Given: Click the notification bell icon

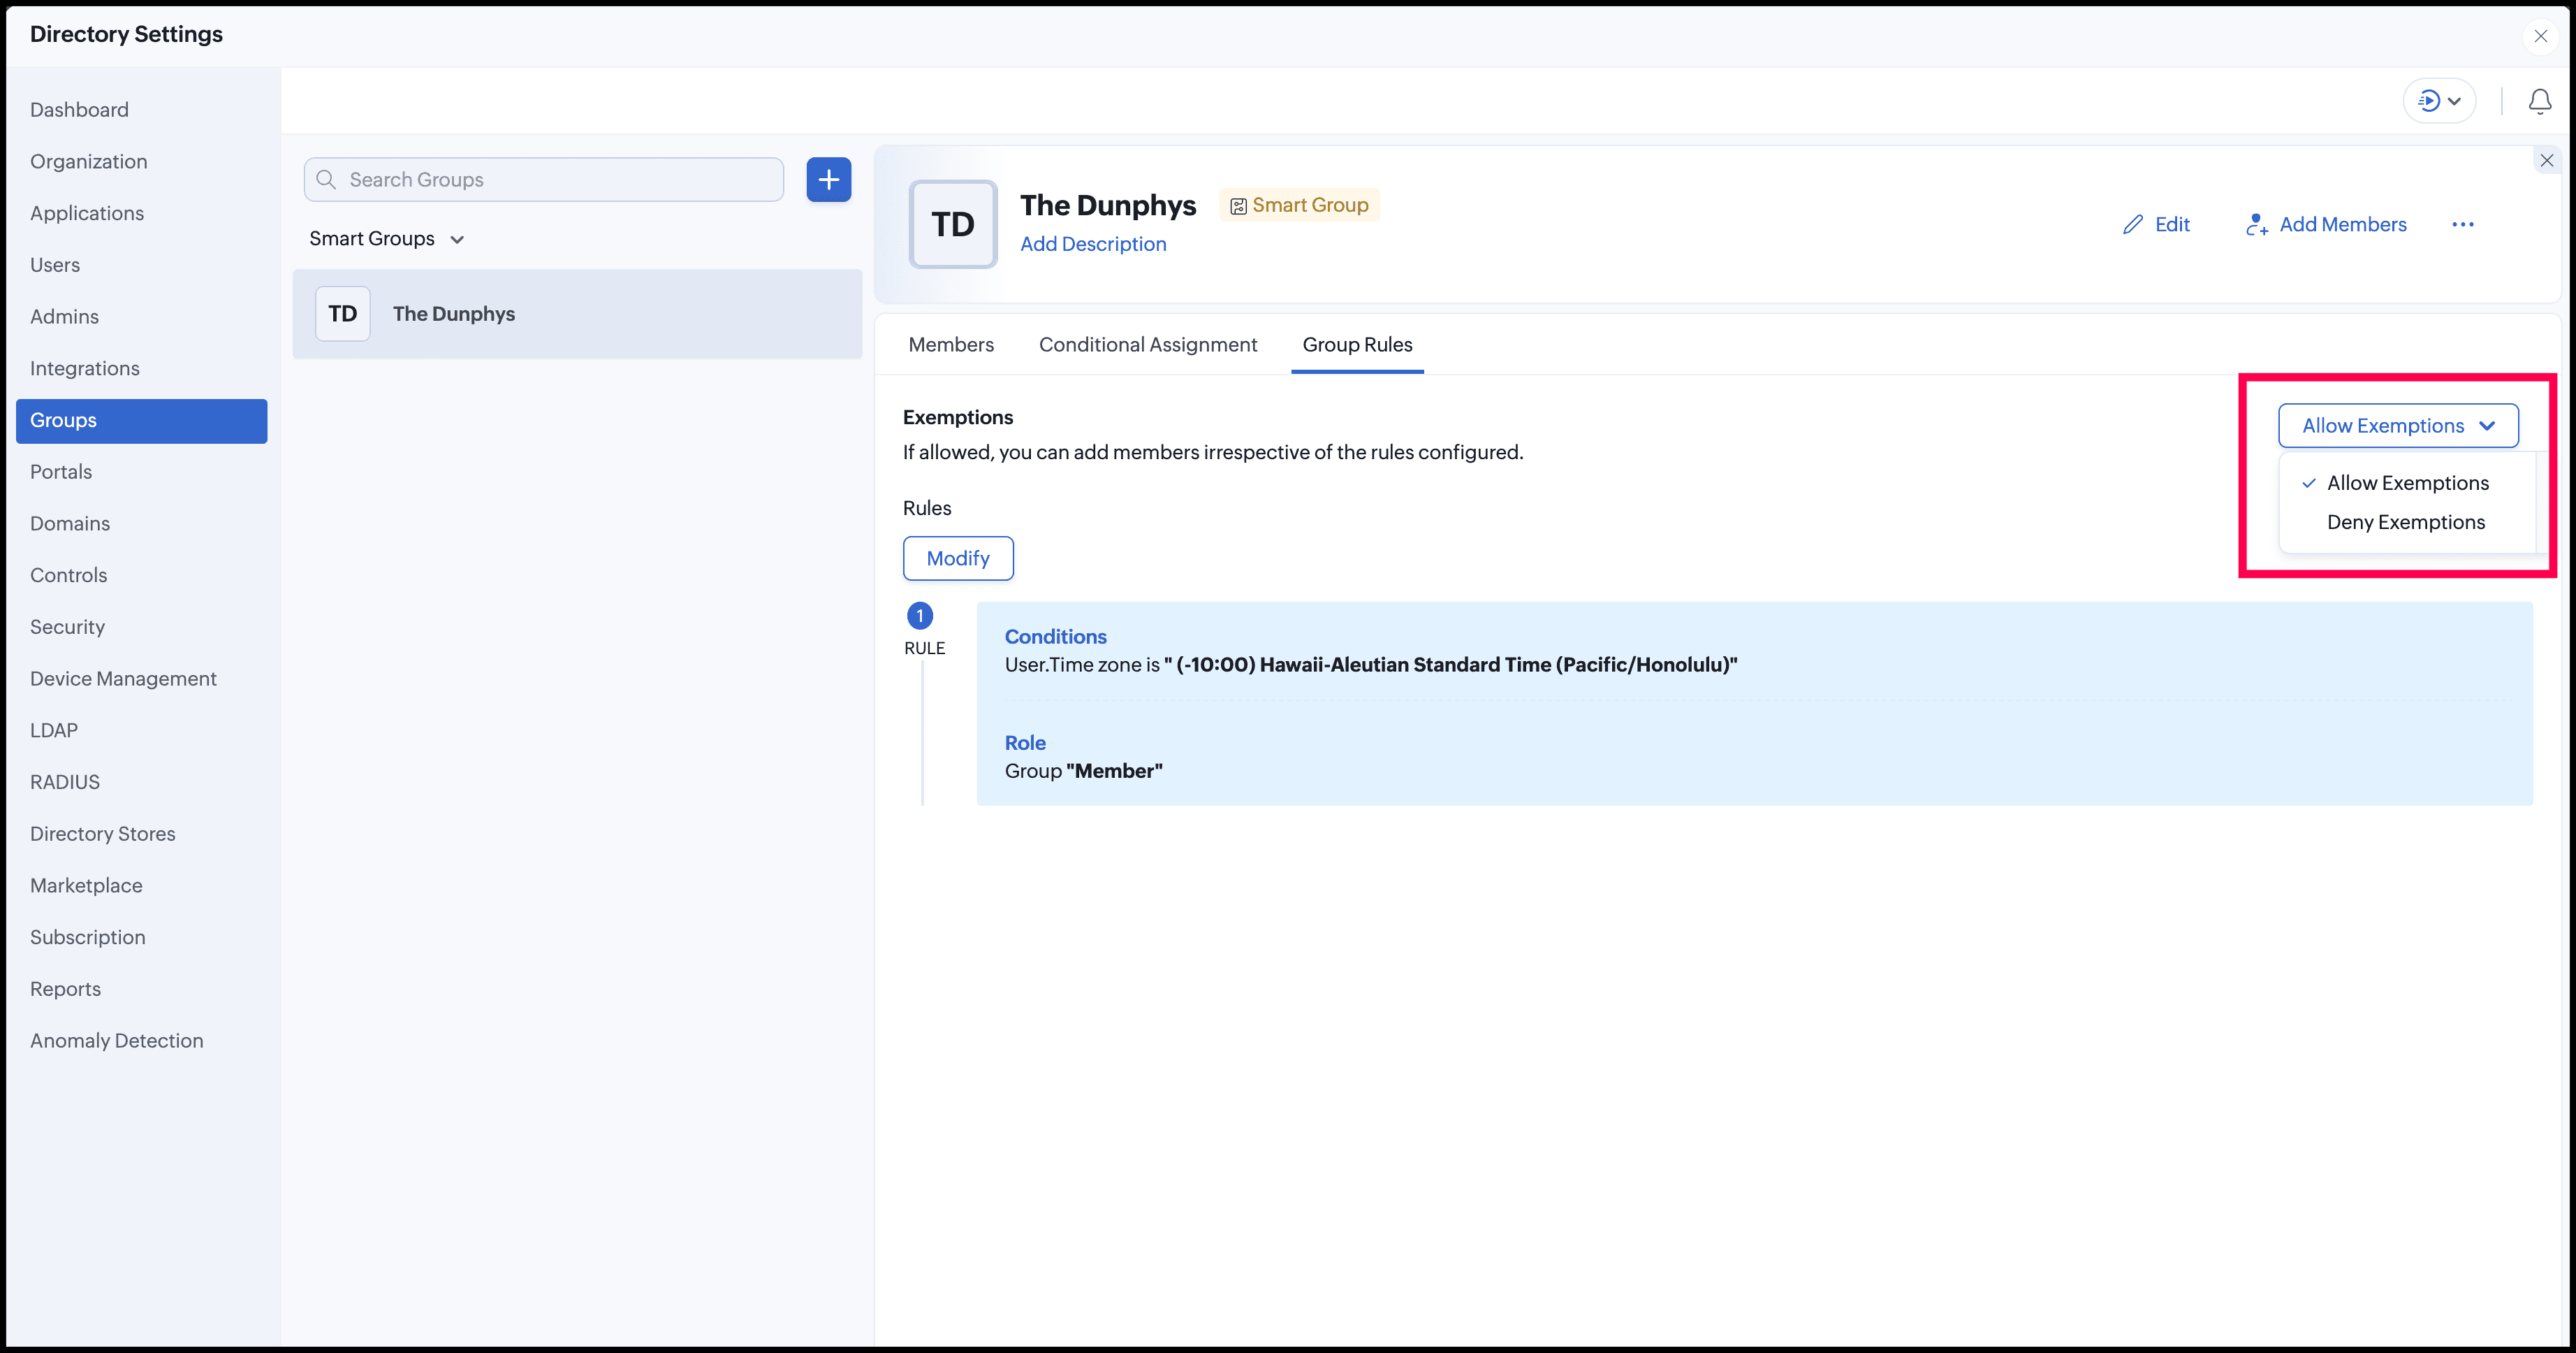Looking at the screenshot, I should (x=2539, y=101).
